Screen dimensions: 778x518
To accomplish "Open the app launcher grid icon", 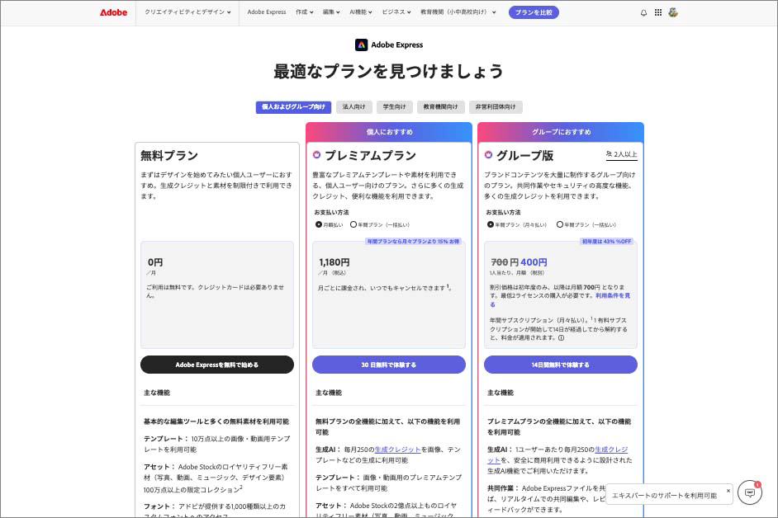I will pyautogui.click(x=657, y=12).
